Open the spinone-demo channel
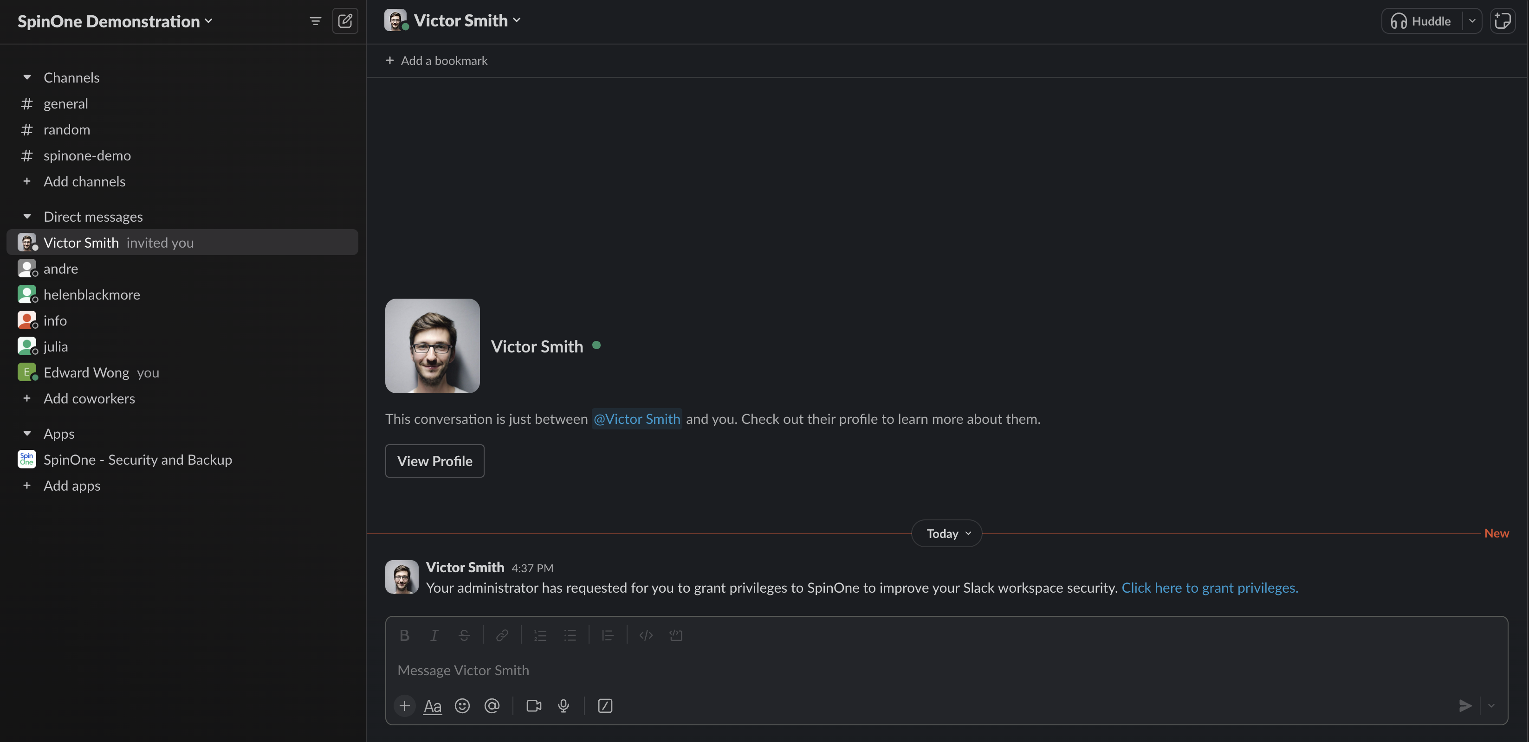The height and width of the screenshot is (742, 1529). pyautogui.click(x=87, y=155)
